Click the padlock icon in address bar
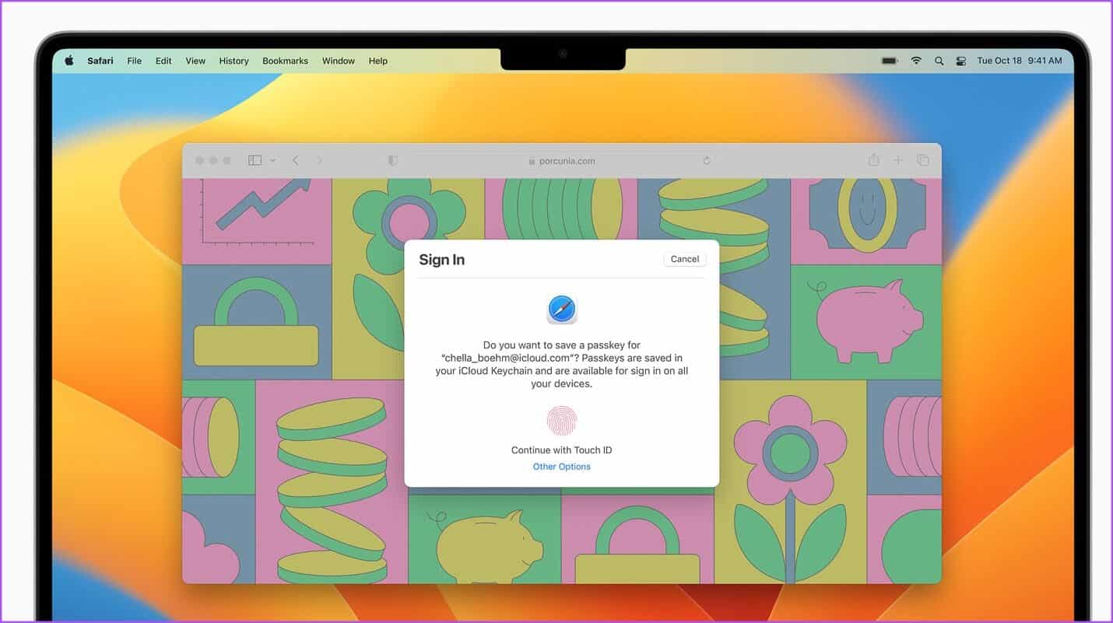This screenshot has height=623, width=1113. click(x=532, y=161)
